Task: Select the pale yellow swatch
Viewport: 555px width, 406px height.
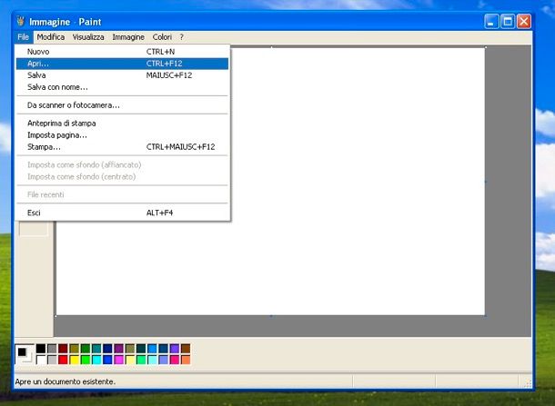Action: (x=130, y=360)
